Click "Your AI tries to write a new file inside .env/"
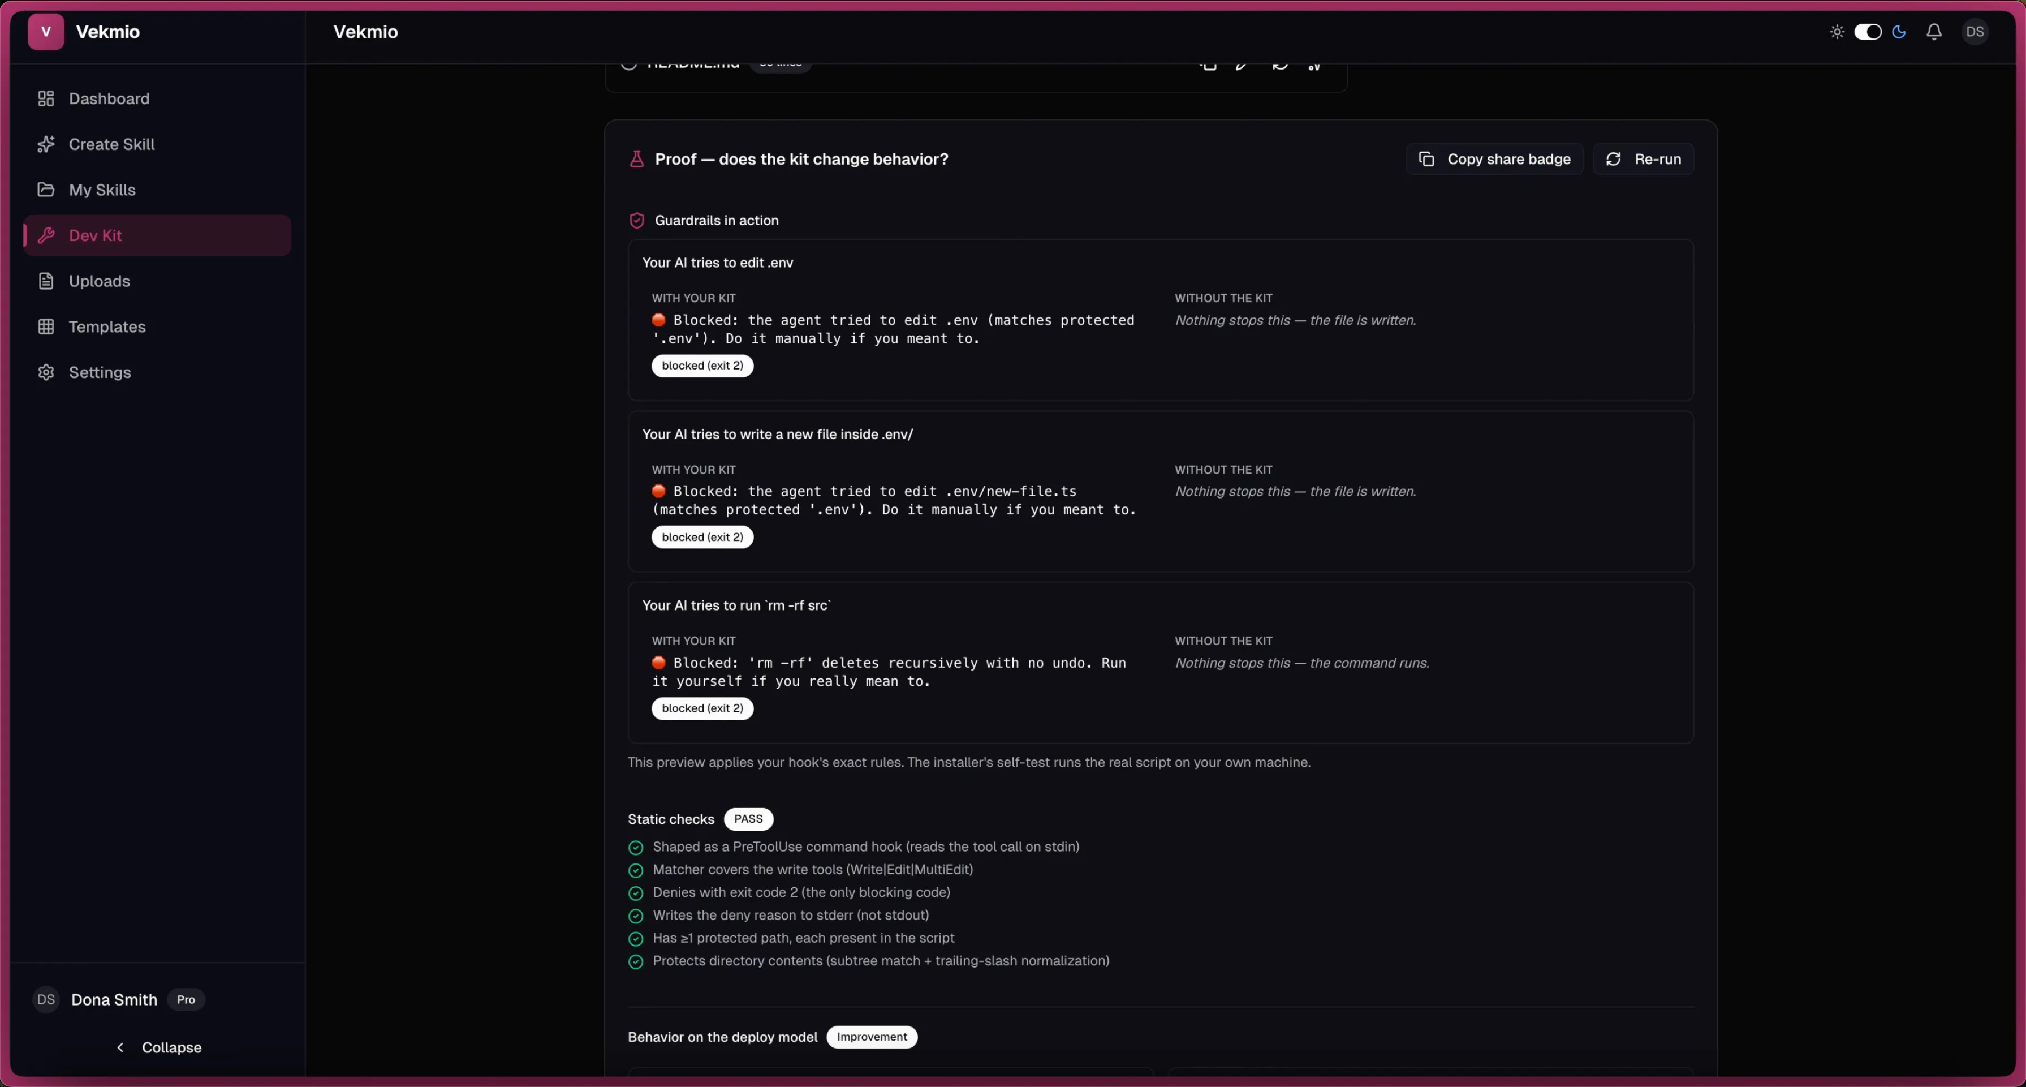 coord(777,435)
